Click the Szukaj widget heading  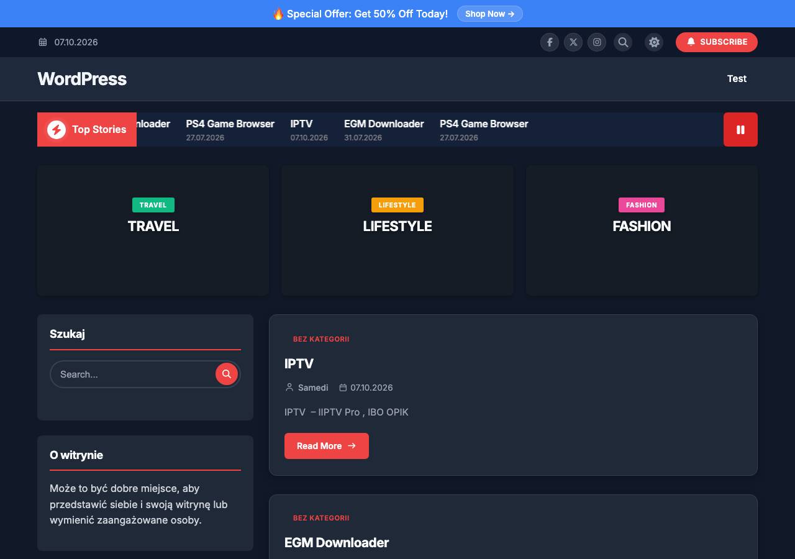pos(67,334)
